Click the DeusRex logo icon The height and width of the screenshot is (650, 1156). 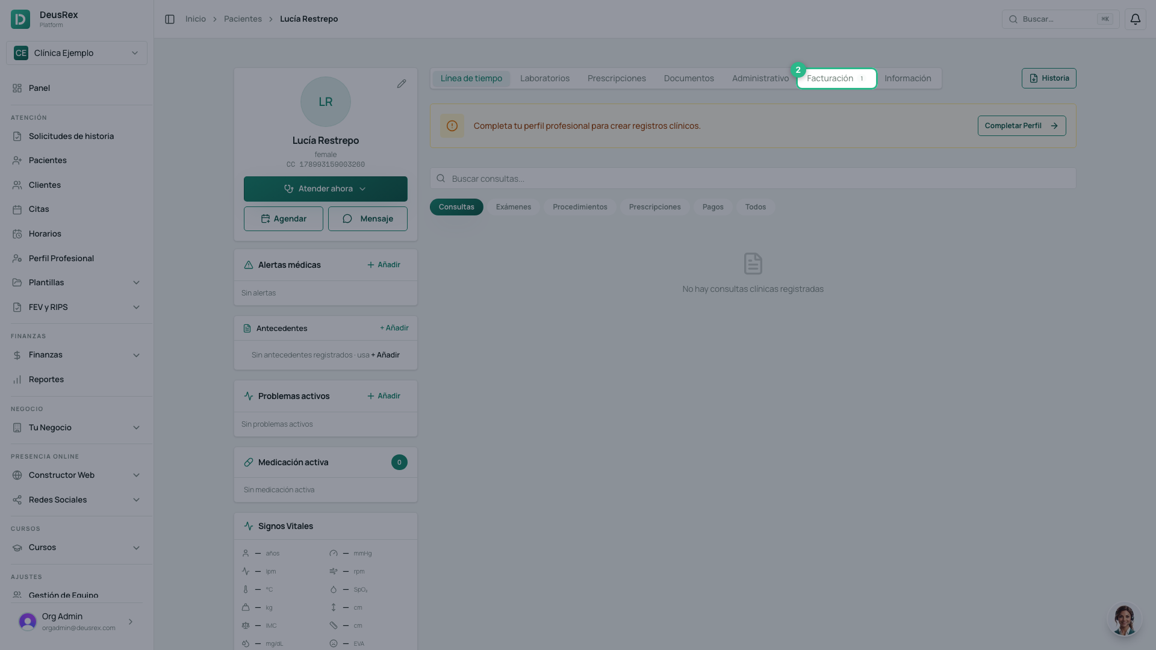click(x=20, y=19)
